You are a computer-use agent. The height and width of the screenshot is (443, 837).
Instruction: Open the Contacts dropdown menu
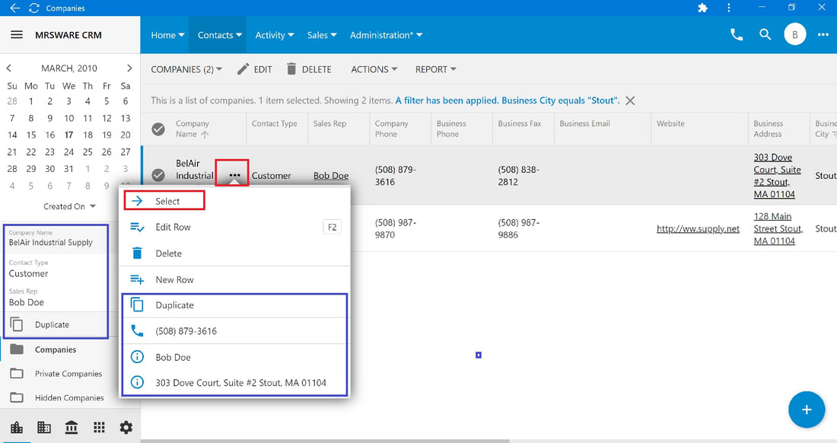click(x=219, y=35)
